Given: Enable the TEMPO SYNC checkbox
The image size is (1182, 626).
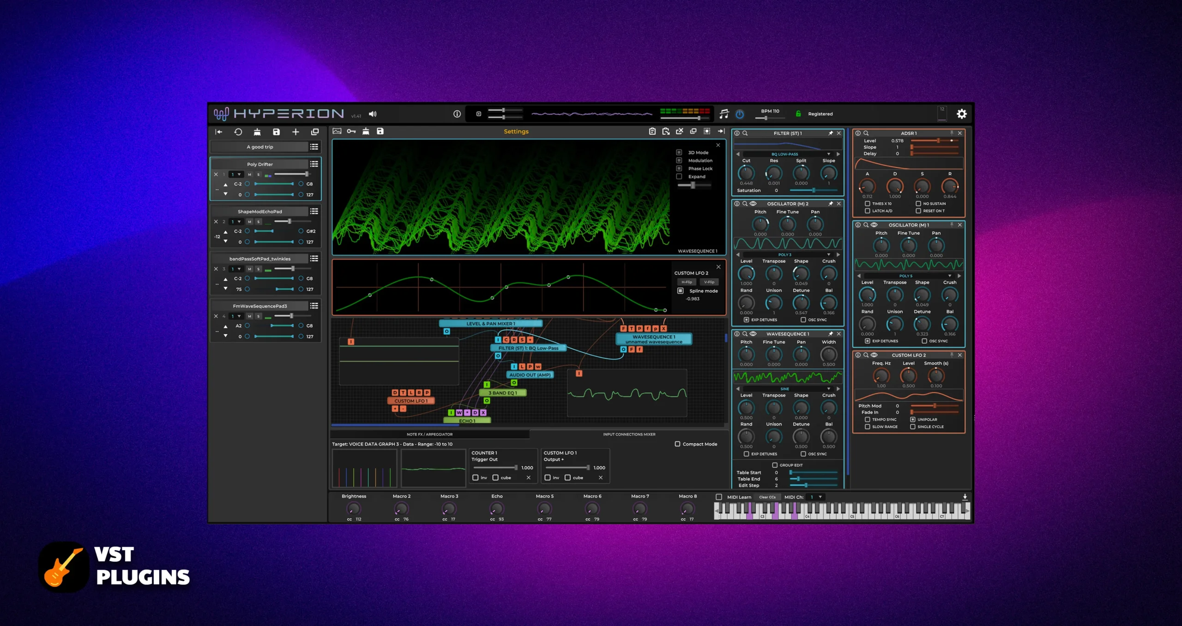Looking at the screenshot, I should 867,419.
